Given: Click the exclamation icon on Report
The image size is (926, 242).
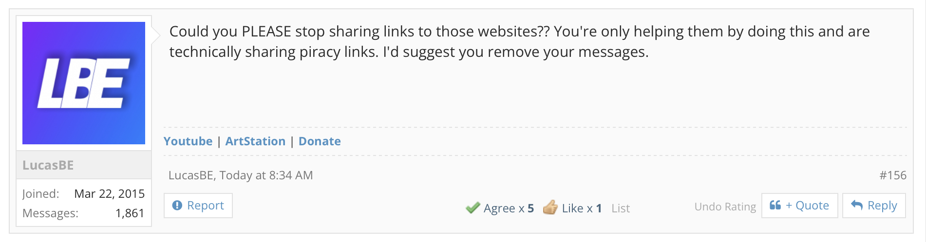Looking at the screenshot, I should 177,206.
